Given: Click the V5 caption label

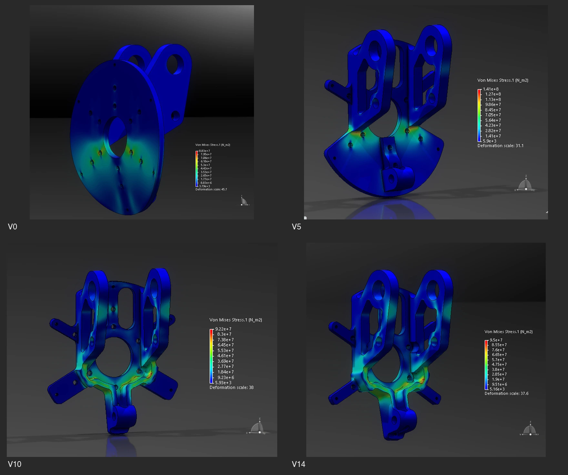Looking at the screenshot, I should [297, 227].
